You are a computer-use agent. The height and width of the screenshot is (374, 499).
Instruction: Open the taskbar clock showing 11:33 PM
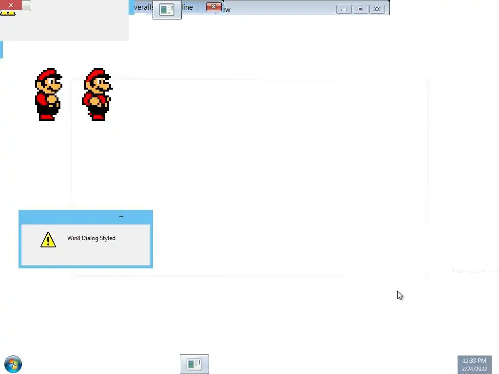[x=475, y=365]
